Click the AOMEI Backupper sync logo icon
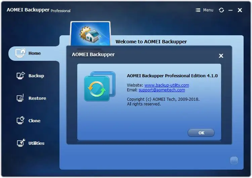252x178 pixels. (x=100, y=86)
